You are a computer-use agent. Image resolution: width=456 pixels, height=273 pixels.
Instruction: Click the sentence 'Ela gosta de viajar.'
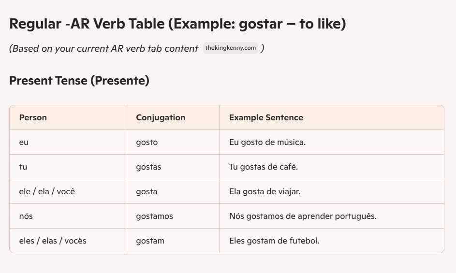pos(265,191)
